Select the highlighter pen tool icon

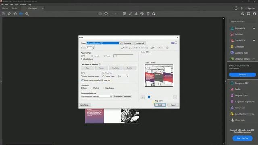pyautogui.click(x=130, y=14)
